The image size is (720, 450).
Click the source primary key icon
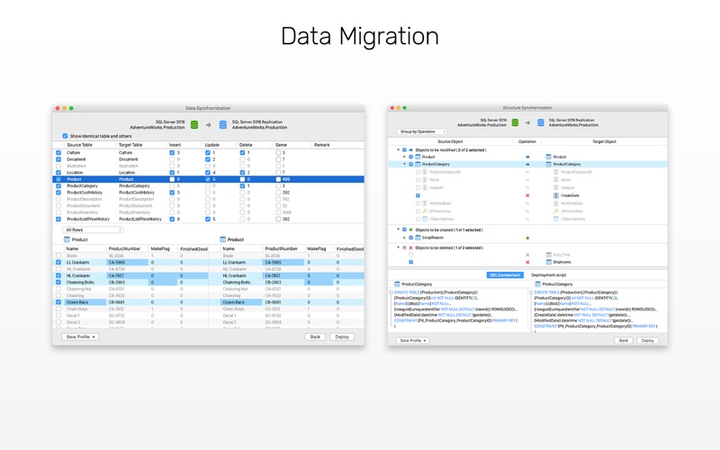click(x=425, y=211)
